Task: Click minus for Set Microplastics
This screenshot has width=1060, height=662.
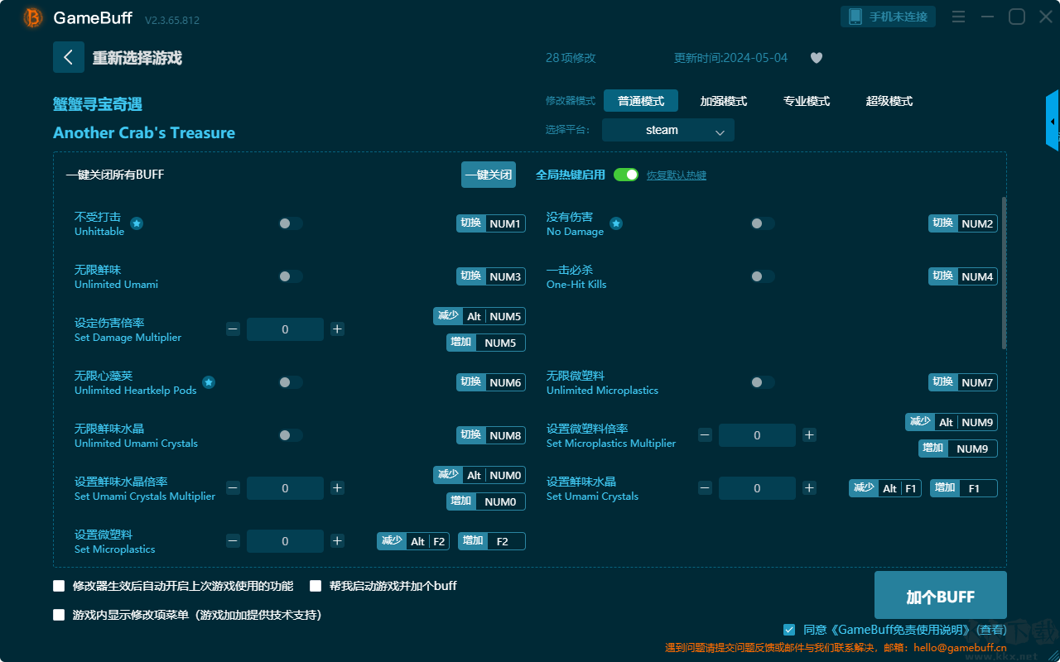Action: click(233, 541)
